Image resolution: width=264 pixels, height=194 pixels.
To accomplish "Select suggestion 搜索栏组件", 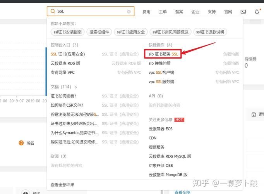I will click(x=99, y=32).
